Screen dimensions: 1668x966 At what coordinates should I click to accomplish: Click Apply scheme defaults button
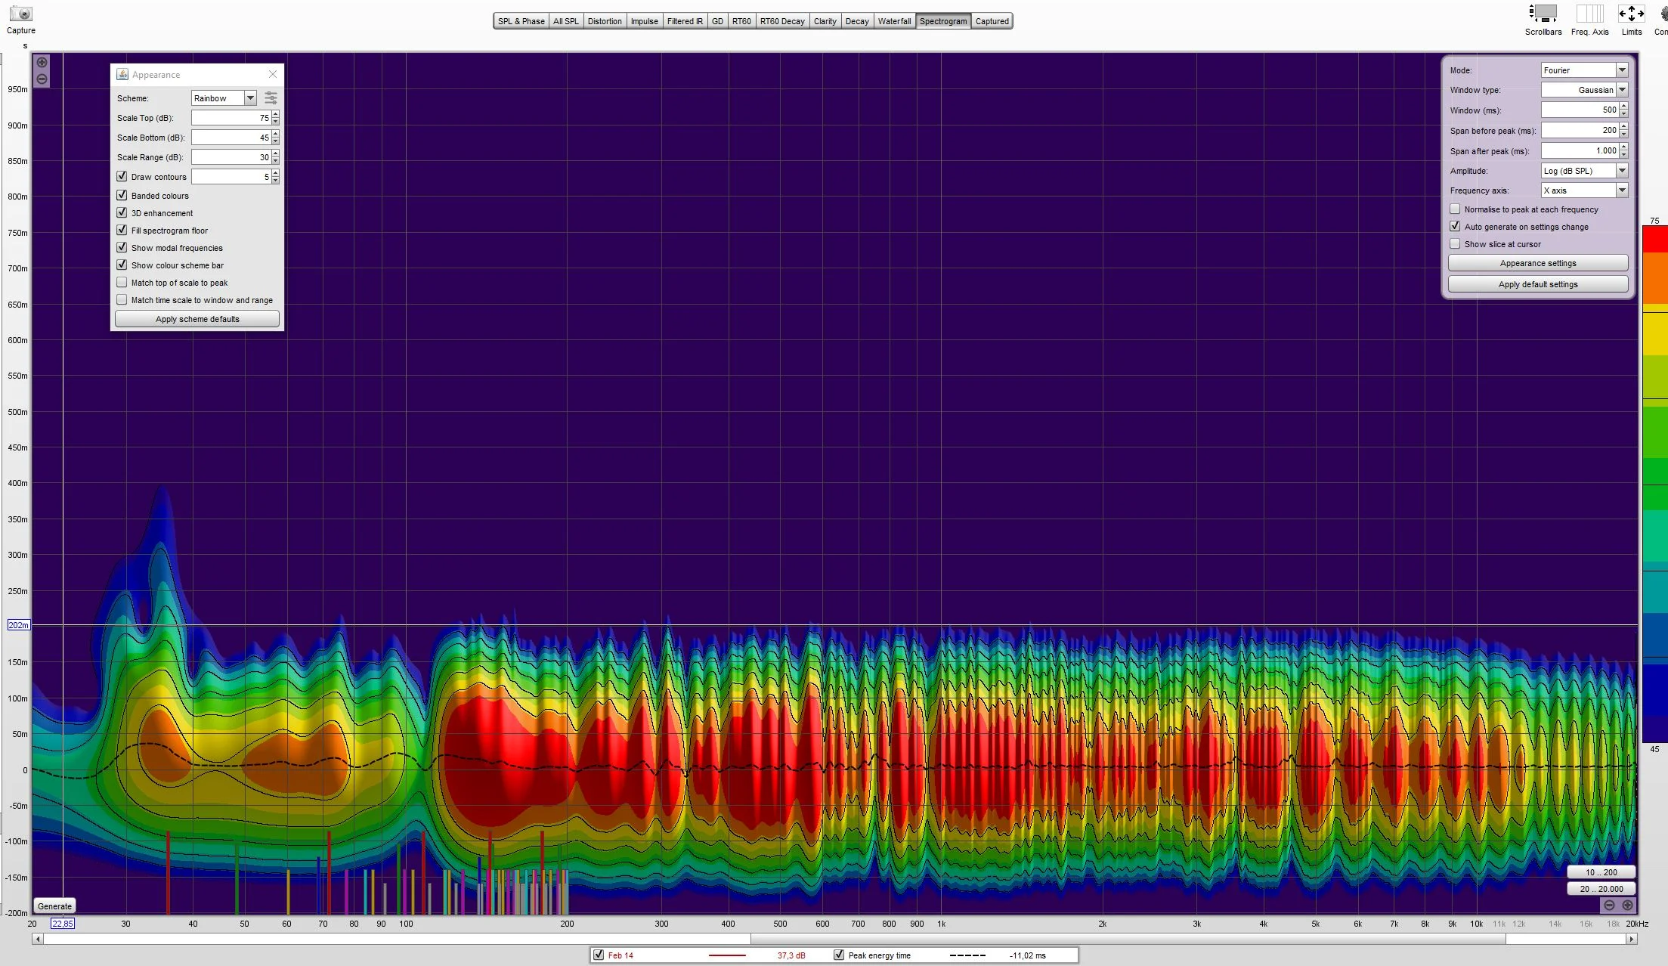pyautogui.click(x=197, y=319)
